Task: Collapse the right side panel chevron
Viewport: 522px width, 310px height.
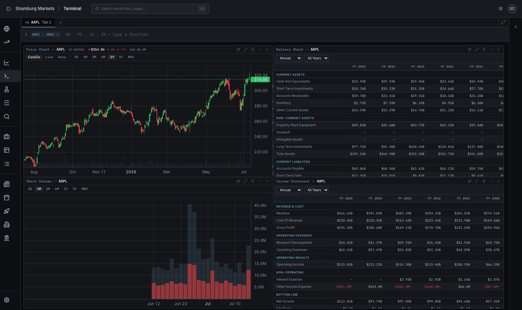Action: click(x=516, y=27)
